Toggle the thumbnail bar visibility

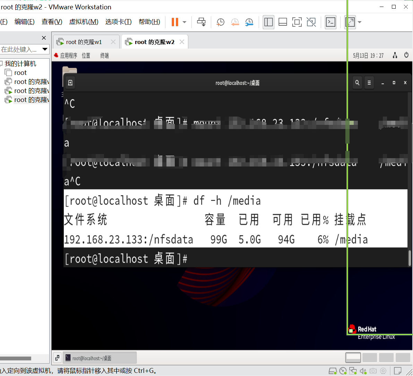click(x=283, y=22)
